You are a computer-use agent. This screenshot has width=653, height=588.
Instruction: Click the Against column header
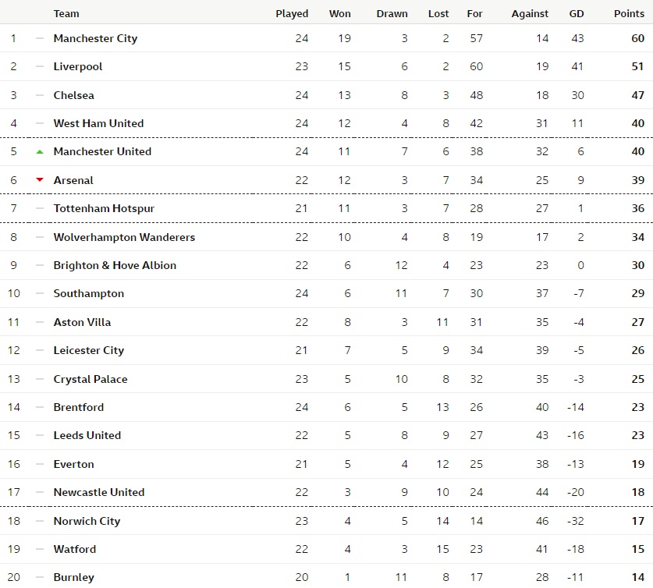coord(530,14)
